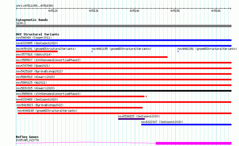Click the black nsv5830315 variant bar
This screenshot has width=239, height=146.
click(124, 91)
